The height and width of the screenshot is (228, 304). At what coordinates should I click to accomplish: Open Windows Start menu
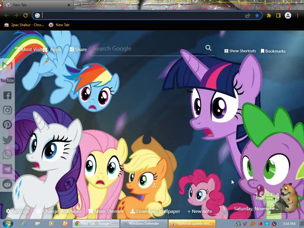tap(8, 223)
